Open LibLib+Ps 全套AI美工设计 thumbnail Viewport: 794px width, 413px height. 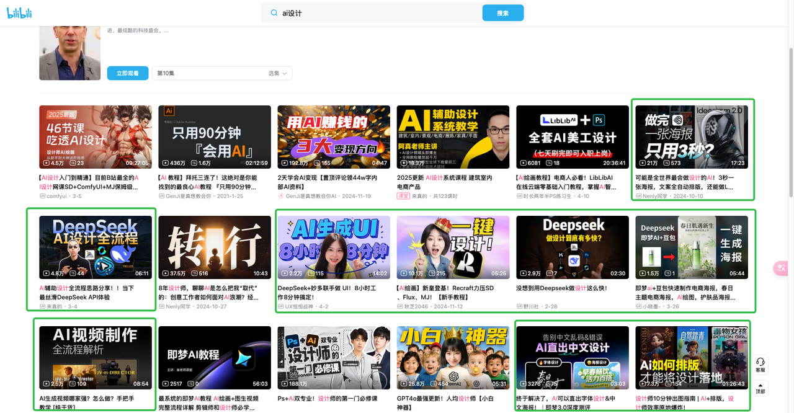pyautogui.click(x=572, y=137)
